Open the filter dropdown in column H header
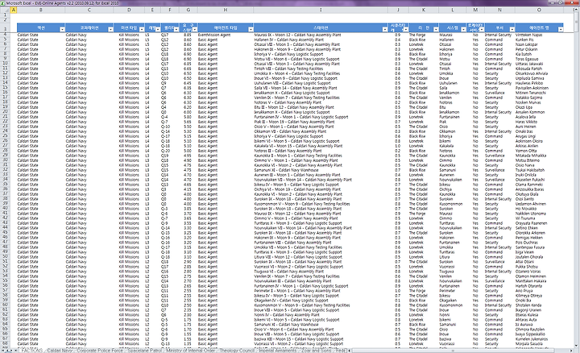 251,29
